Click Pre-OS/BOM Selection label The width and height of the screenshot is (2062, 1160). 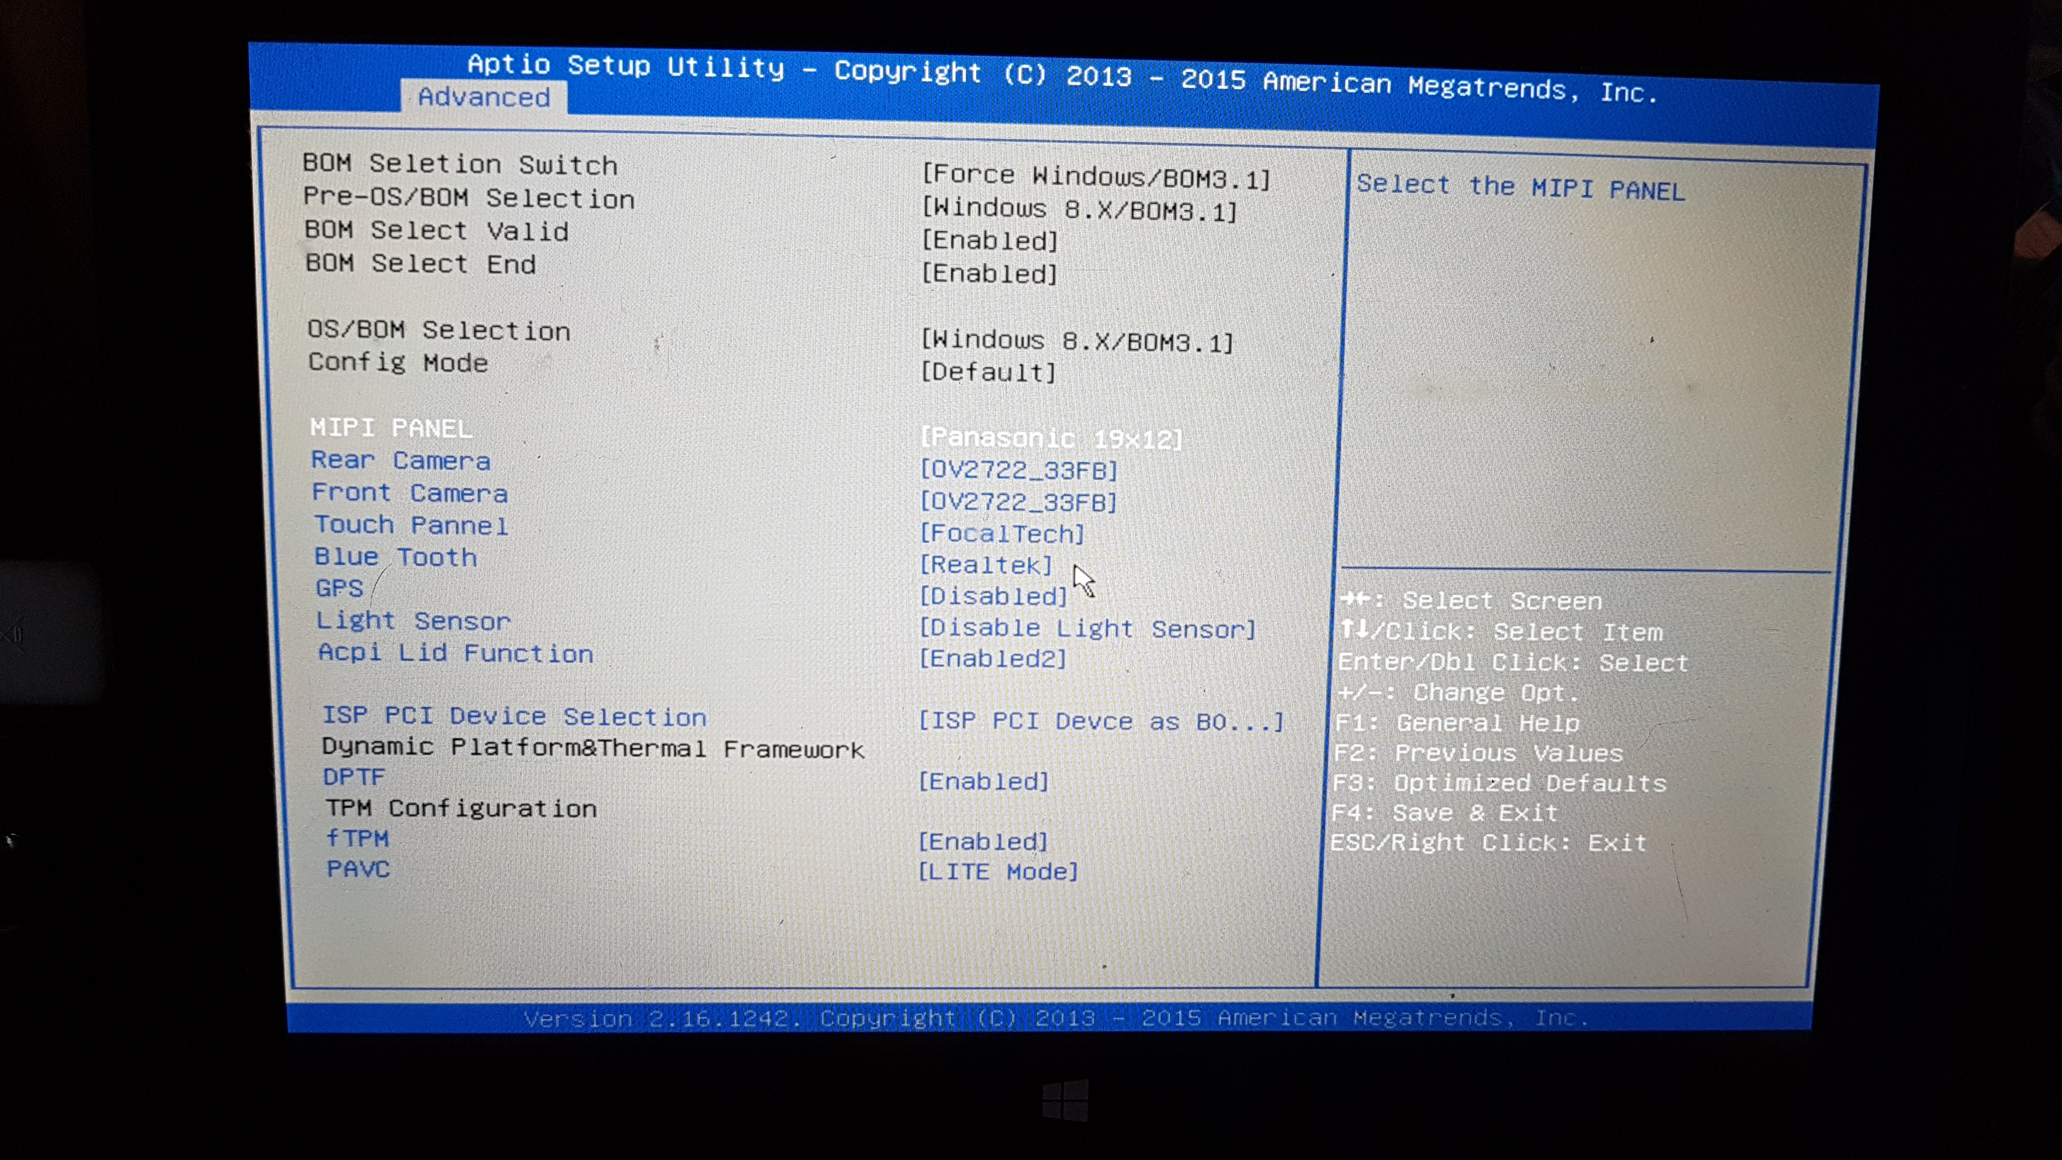click(x=469, y=198)
